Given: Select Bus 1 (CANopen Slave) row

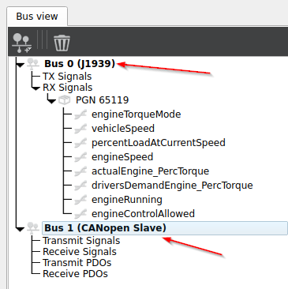Looking at the screenshot, I should [x=165, y=228].
